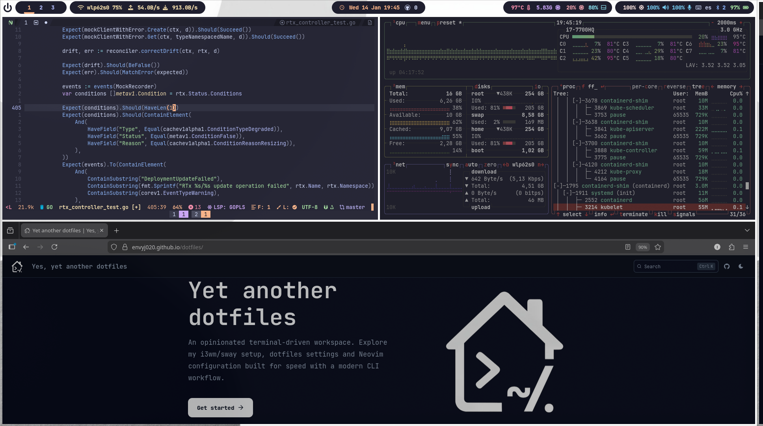The width and height of the screenshot is (763, 426).
Task: Enable reverse sorting in the proc panel
Action: click(x=674, y=86)
